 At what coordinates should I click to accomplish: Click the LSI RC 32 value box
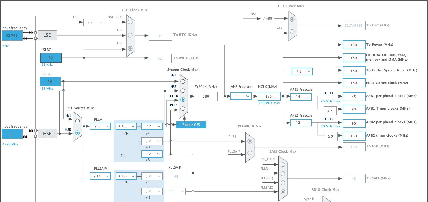51,58
